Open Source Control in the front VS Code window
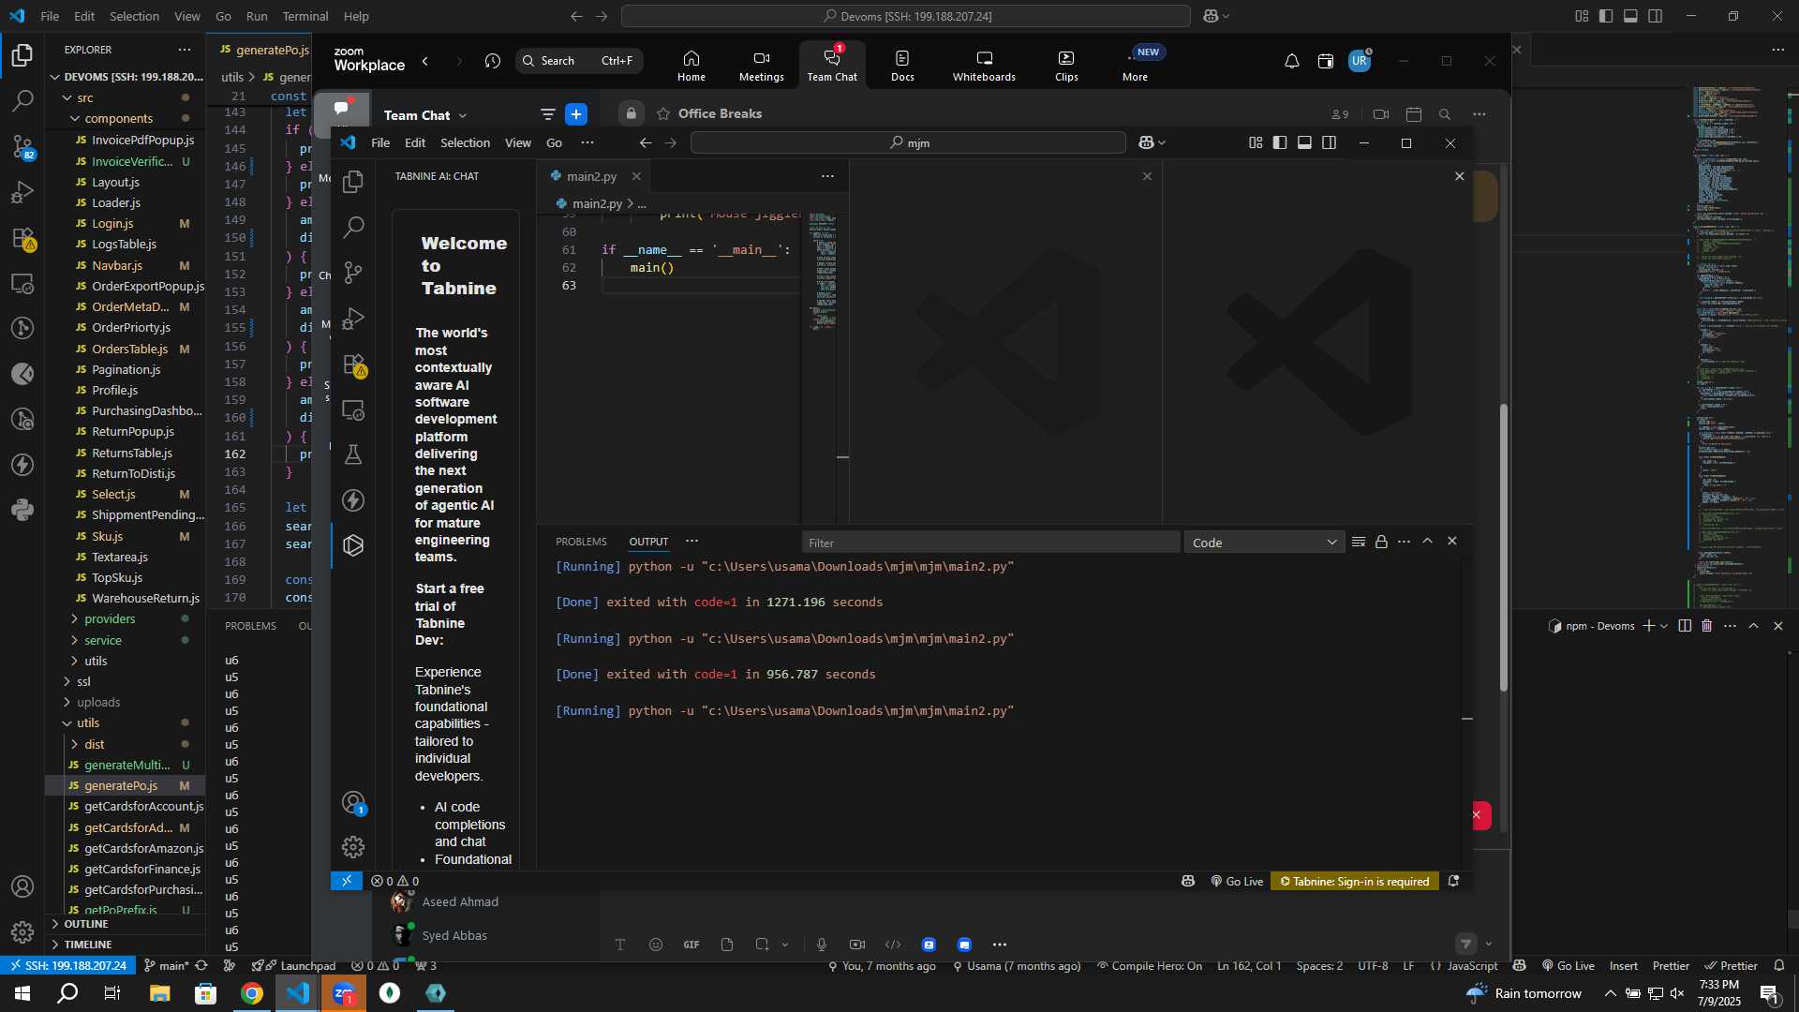The width and height of the screenshot is (1799, 1012). pos(353,273)
